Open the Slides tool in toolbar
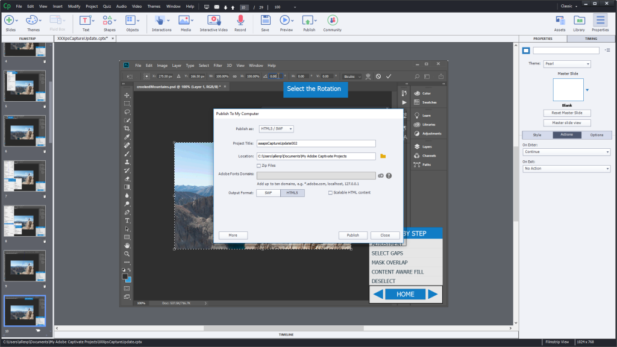This screenshot has width=617, height=347. [x=10, y=21]
